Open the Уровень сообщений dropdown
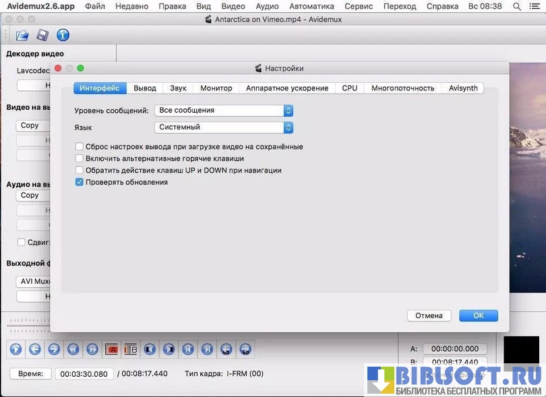Screen dimensions: 546x397 [x=223, y=111]
